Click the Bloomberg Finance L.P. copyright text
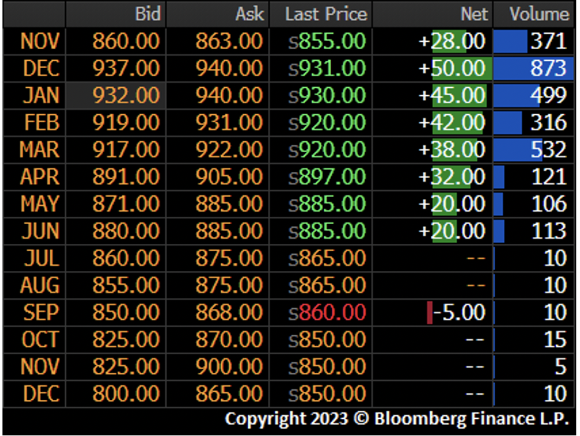This screenshot has width=580, height=436. [x=396, y=419]
